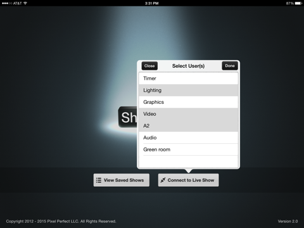This screenshot has width=304, height=228.
Task: Open View Saved Shows
Action: pyautogui.click(x=122, y=180)
